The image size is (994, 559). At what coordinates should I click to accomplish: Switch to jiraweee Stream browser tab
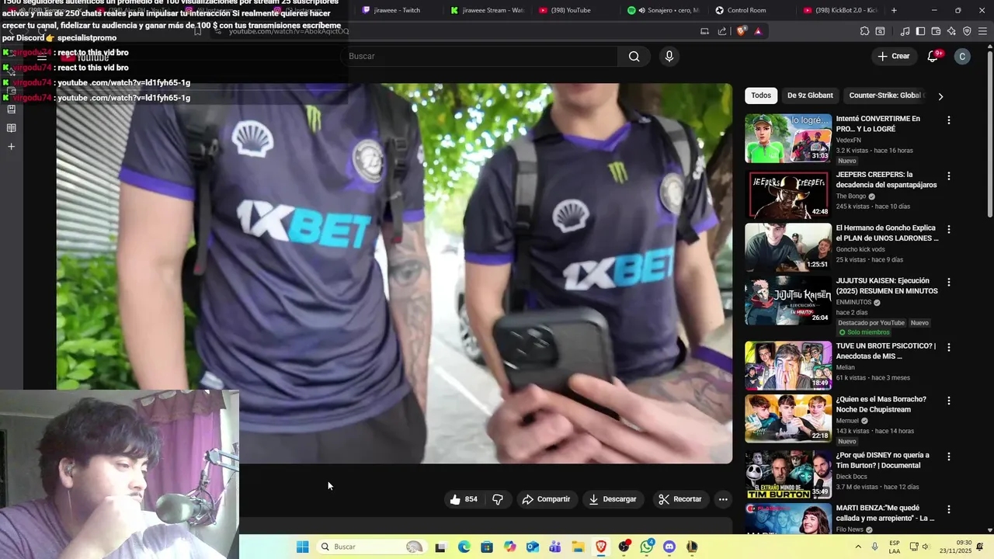[x=488, y=10]
